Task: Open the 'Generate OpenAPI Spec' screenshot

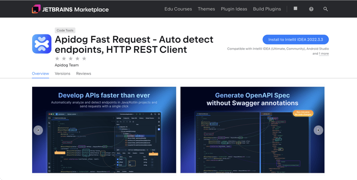Action: (252, 130)
